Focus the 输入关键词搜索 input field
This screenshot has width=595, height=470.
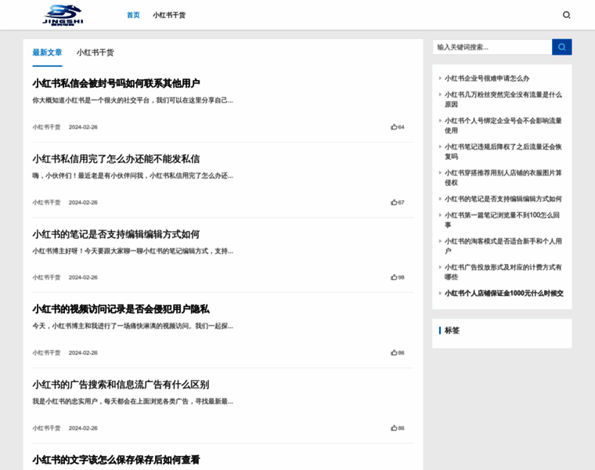492,47
